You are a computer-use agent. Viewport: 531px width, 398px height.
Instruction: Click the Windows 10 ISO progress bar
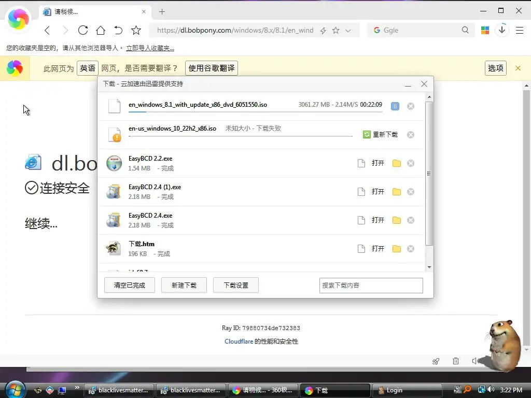click(x=241, y=136)
